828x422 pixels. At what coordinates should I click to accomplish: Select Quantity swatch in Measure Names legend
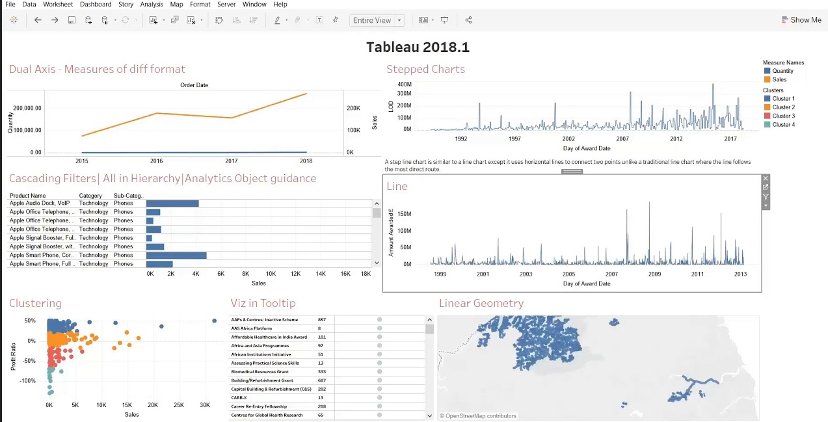(x=768, y=71)
